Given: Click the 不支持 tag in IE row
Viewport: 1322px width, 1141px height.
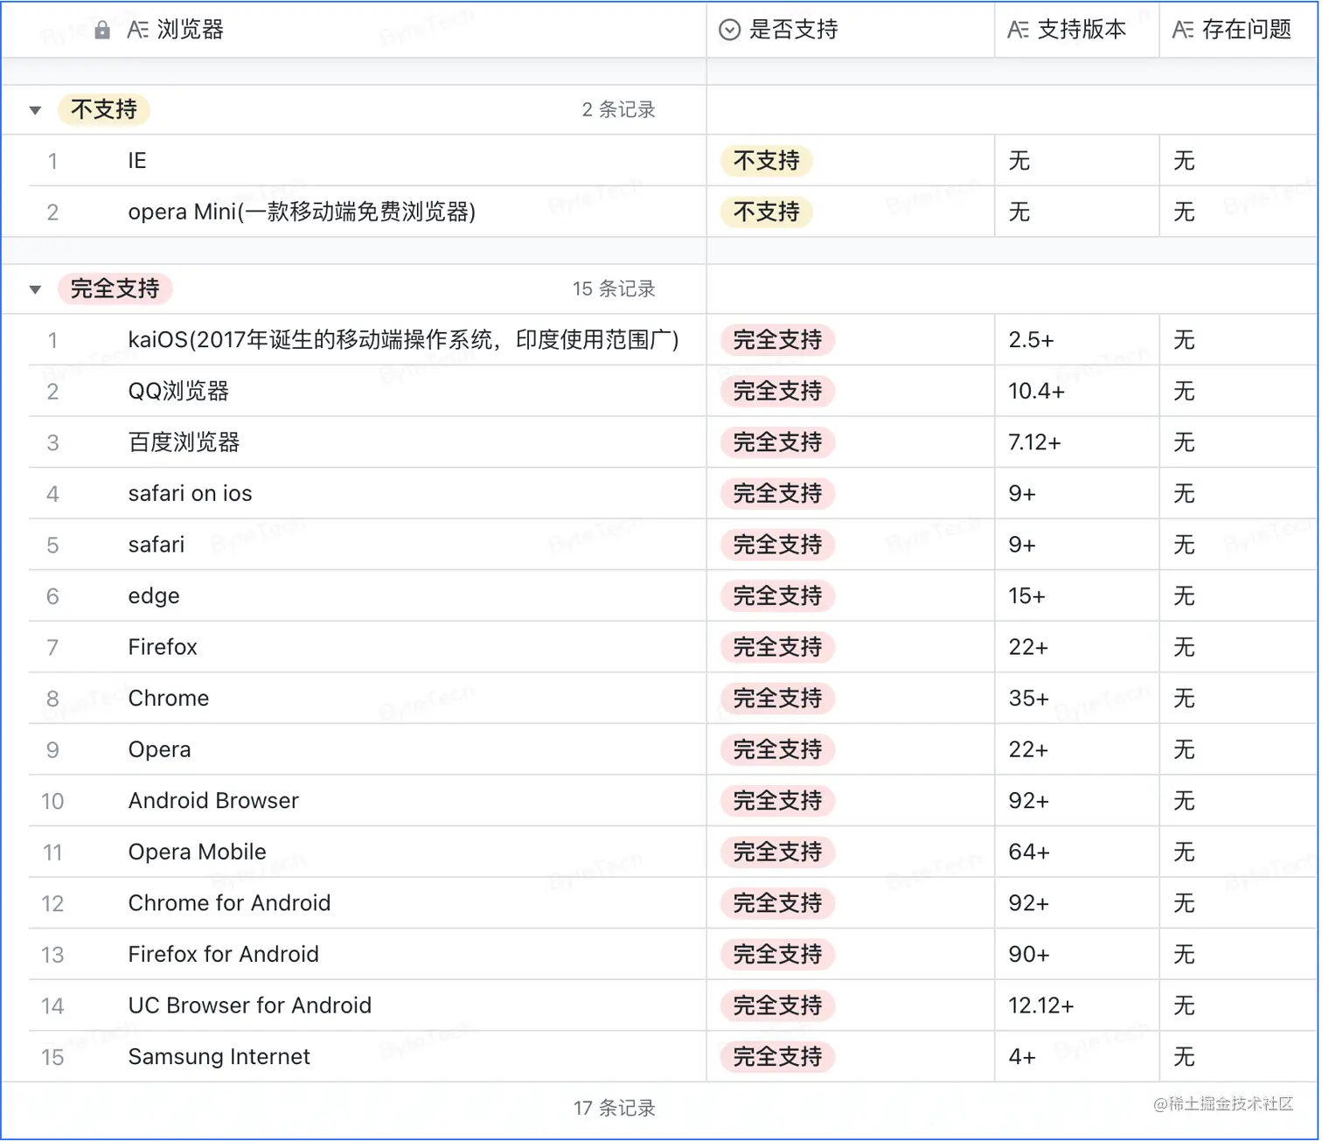Looking at the screenshot, I should (x=767, y=161).
